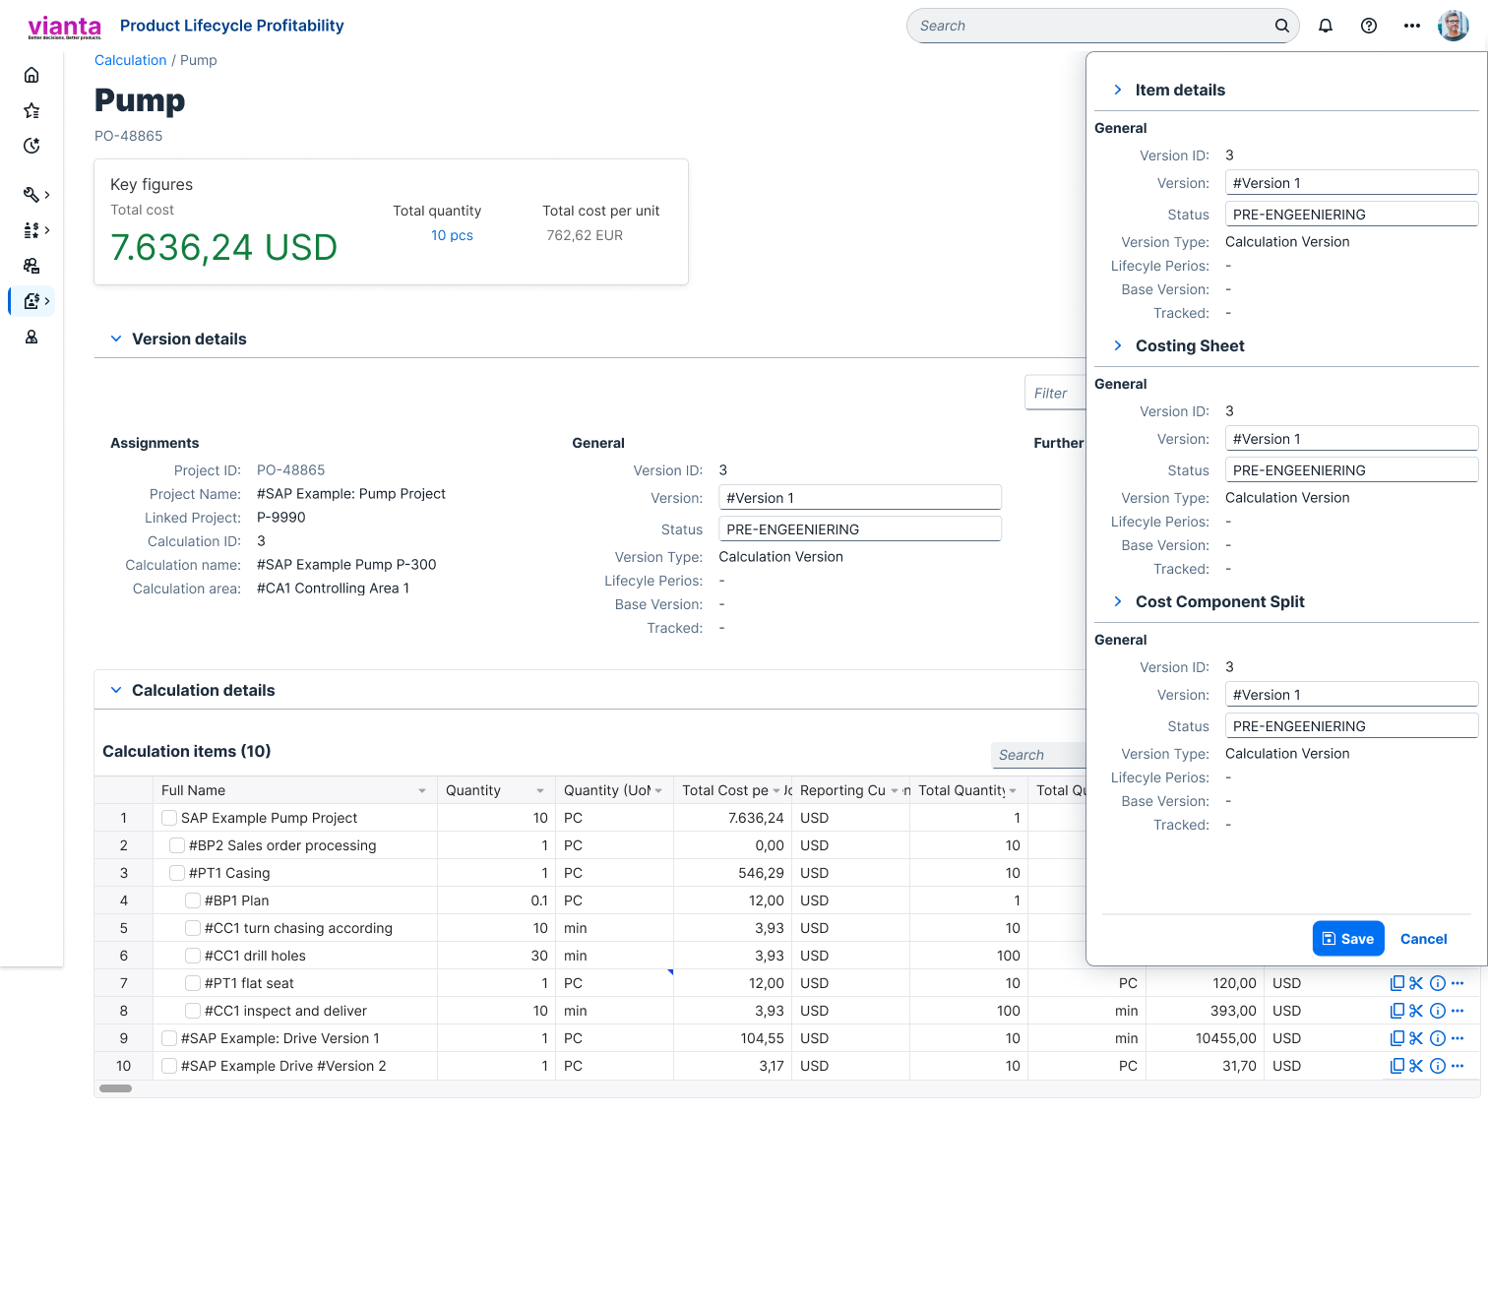Show info for row 9 item
The image size is (1488, 1303).
coord(1438,1038)
